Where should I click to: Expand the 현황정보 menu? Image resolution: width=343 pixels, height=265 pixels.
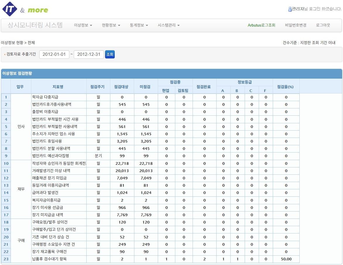pyautogui.click(x=111, y=25)
